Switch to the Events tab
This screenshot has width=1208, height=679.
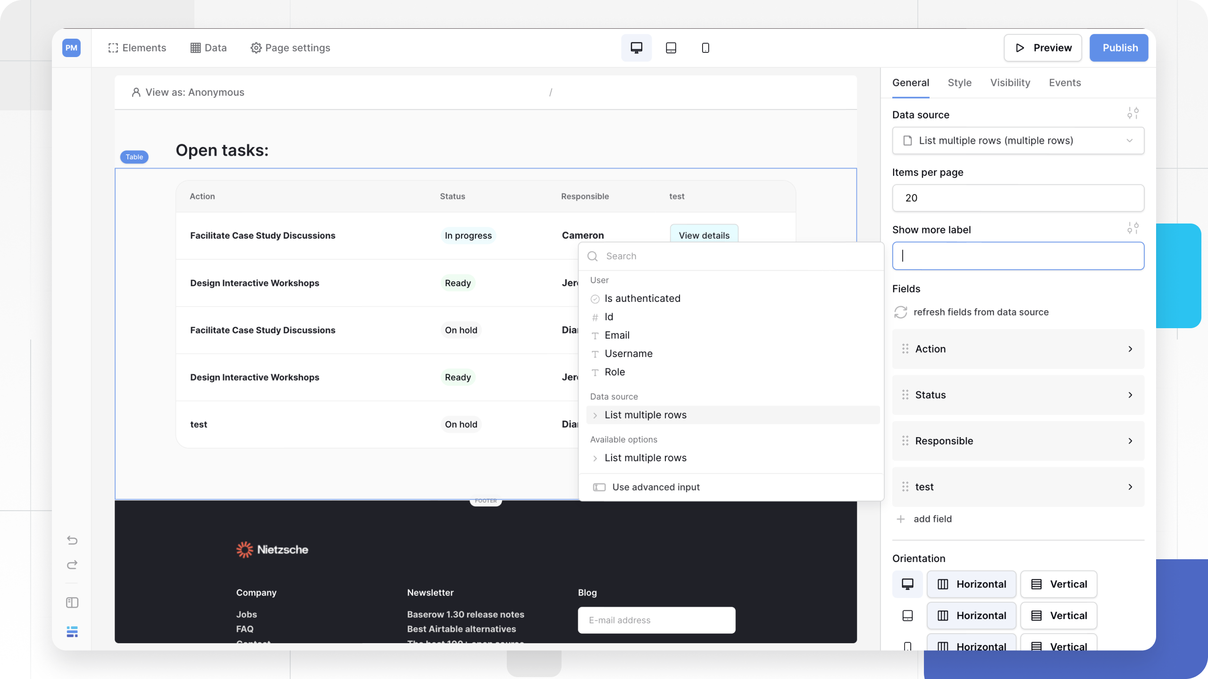(x=1065, y=83)
